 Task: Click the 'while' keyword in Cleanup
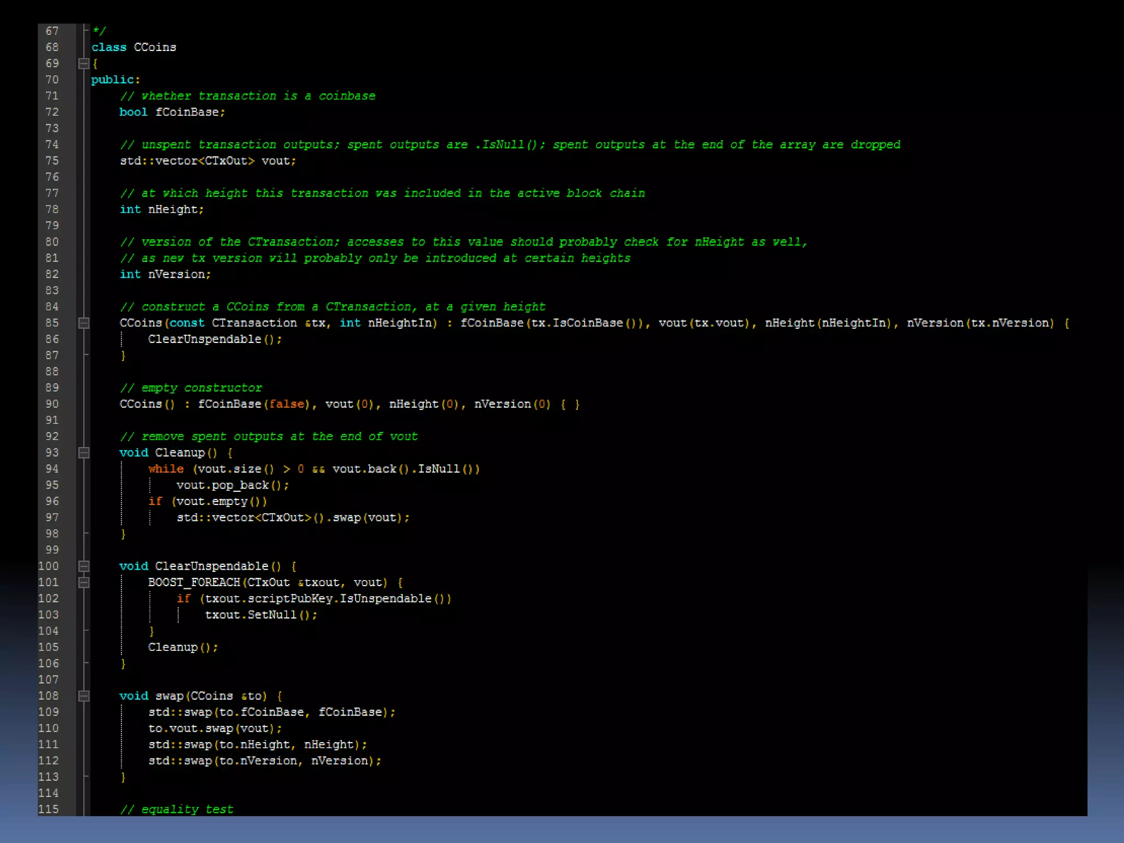(166, 469)
